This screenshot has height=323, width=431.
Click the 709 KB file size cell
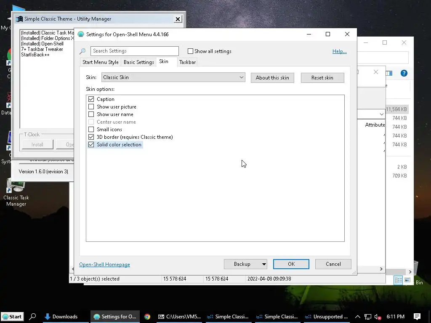(399, 176)
